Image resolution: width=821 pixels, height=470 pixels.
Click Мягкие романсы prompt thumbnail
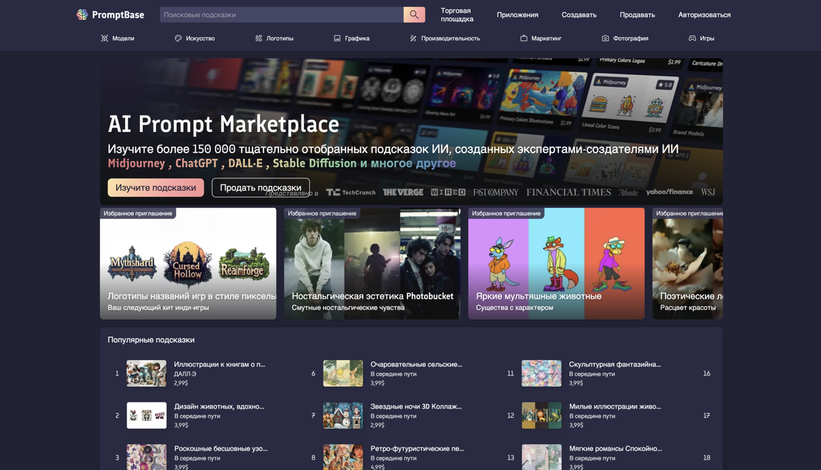point(541,457)
